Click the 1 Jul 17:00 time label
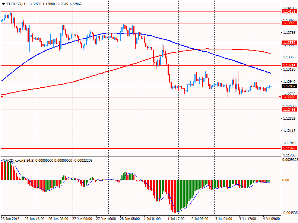This screenshot has height=223, width=298. (x=176, y=219)
